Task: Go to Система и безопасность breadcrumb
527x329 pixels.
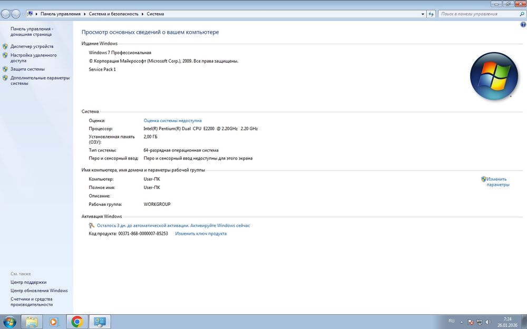Action: click(x=114, y=14)
